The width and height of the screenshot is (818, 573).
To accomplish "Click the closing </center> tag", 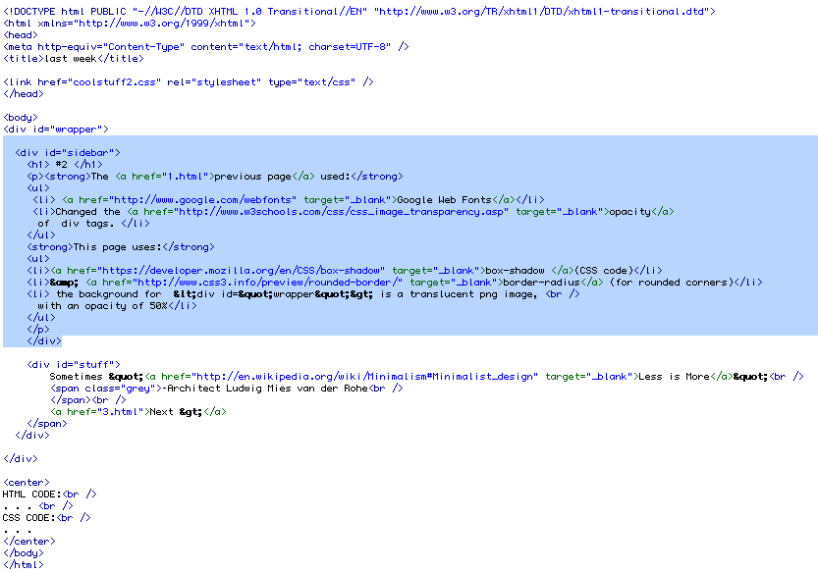I will [x=29, y=542].
